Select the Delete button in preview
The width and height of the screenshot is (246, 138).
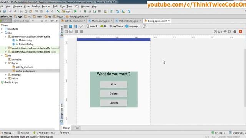coord(114,94)
